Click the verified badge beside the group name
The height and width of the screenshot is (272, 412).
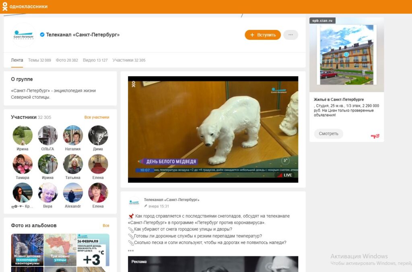tap(42, 35)
